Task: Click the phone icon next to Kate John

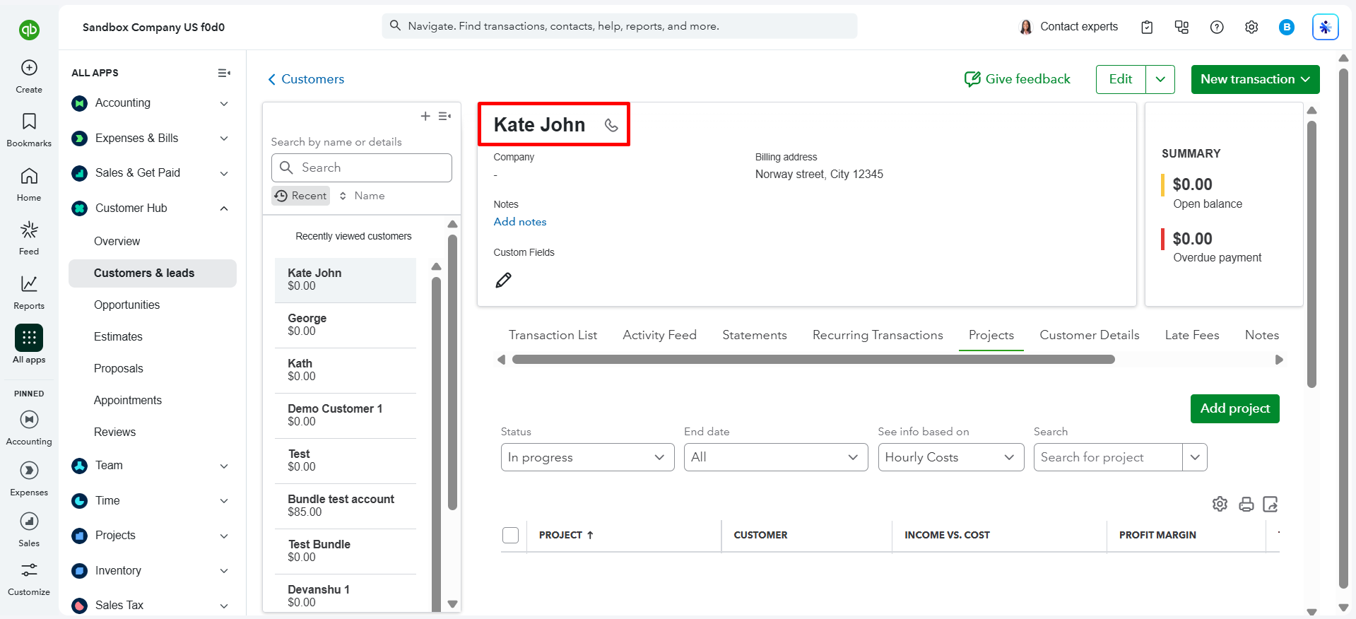Action: tap(611, 125)
